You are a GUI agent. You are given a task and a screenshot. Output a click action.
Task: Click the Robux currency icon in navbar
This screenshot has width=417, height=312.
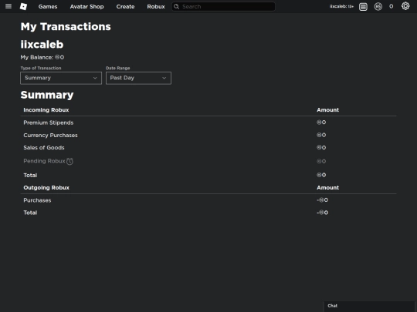378,6
